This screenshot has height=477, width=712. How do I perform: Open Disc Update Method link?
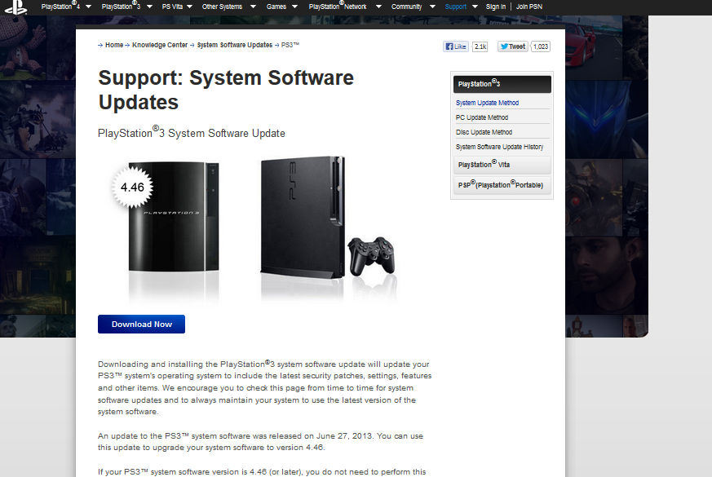[x=484, y=132]
